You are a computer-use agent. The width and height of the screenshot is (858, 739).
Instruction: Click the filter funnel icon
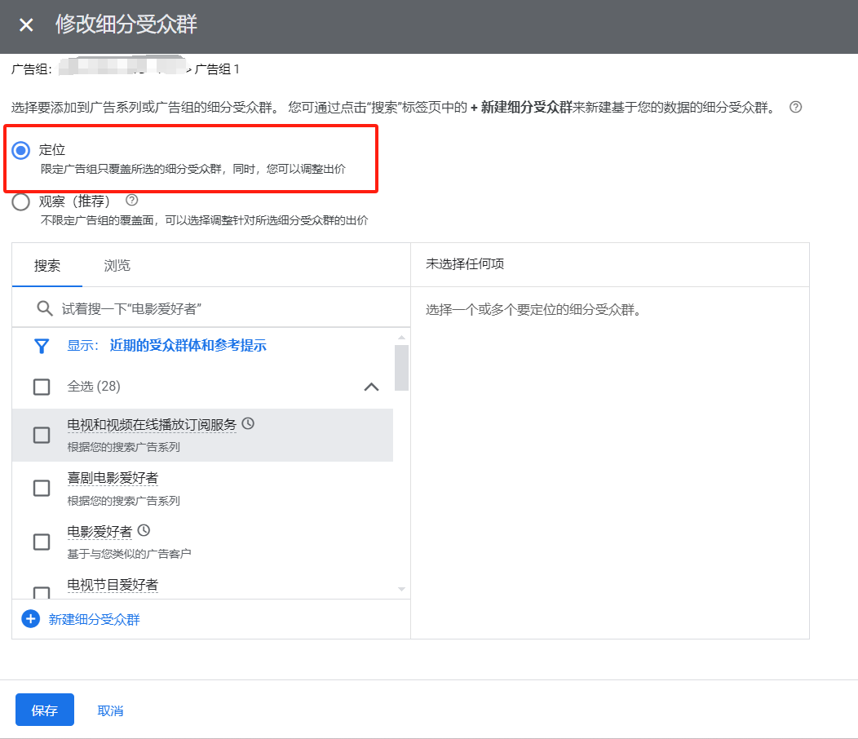42,346
